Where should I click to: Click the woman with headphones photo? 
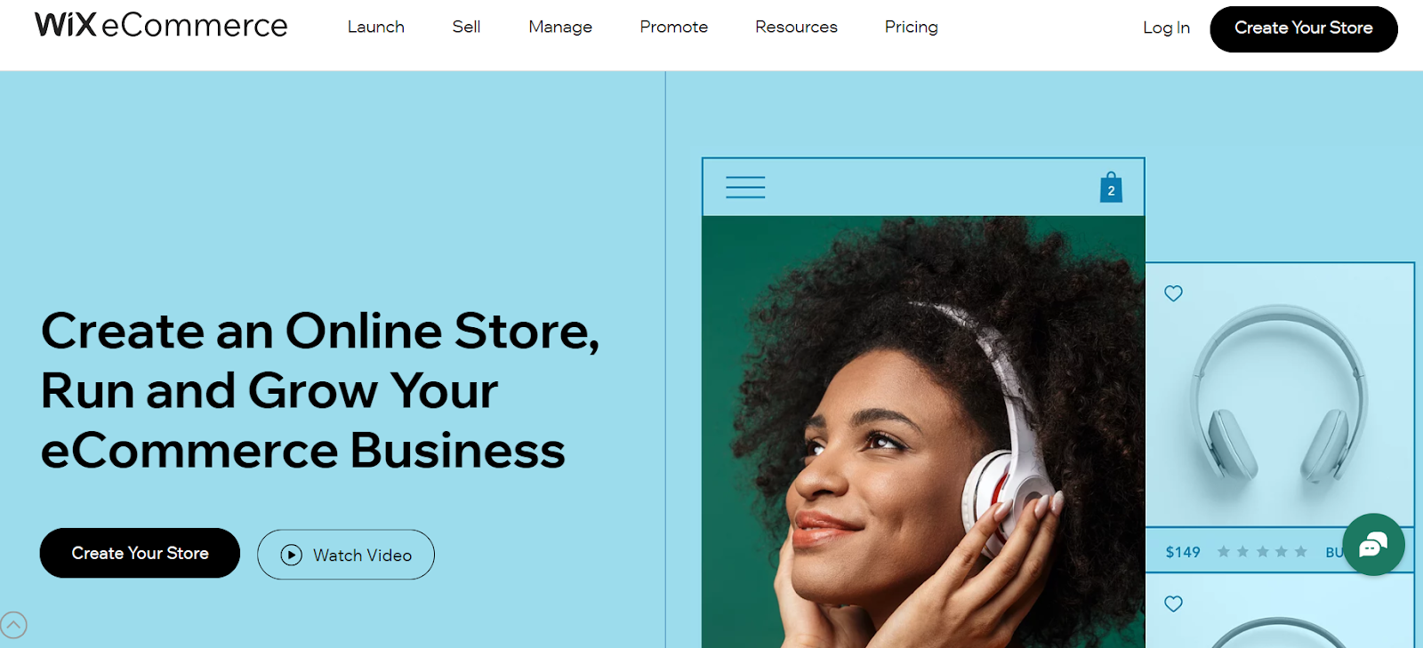pyautogui.click(x=923, y=432)
